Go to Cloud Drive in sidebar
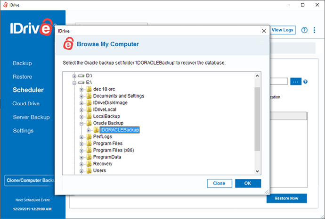Image resolution: width=325 pixels, height=219 pixels. pyautogui.click(x=26, y=103)
